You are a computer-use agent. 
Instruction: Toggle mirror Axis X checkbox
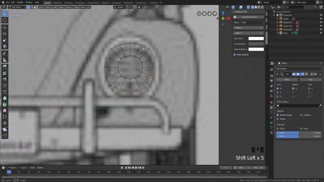[278, 88]
